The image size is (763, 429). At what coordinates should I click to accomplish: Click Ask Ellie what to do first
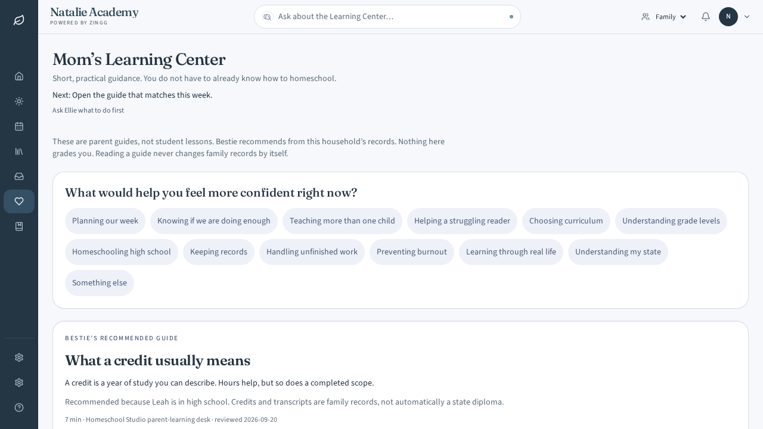pyautogui.click(x=88, y=110)
